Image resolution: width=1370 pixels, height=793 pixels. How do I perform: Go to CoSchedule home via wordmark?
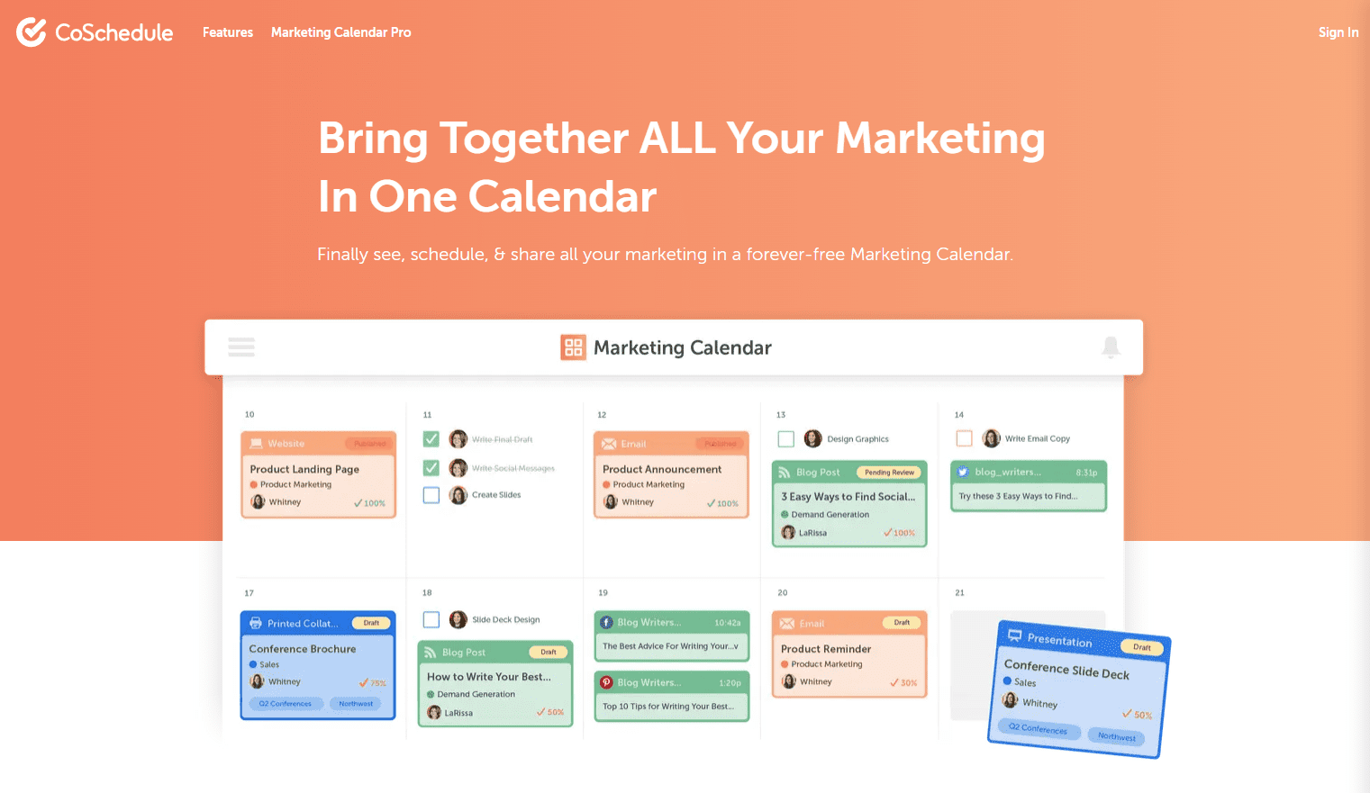pyautogui.click(x=114, y=32)
